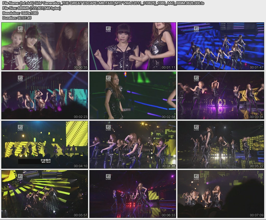Click the 00:06:33 timestamp label

click(168, 215)
